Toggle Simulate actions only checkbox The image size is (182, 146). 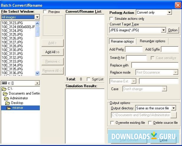[111, 19]
